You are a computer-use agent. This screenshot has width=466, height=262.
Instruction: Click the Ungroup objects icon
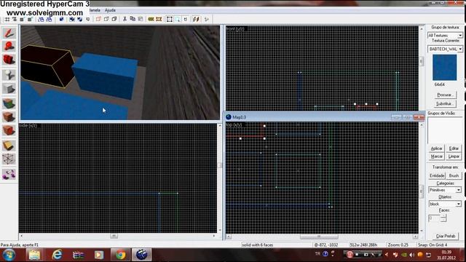79,20
